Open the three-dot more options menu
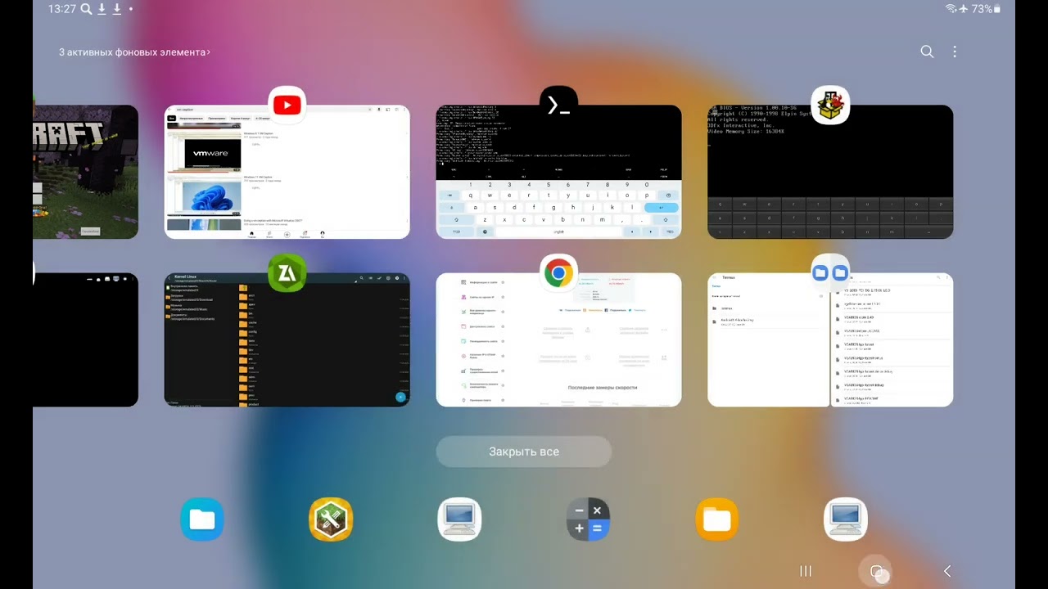 955,52
